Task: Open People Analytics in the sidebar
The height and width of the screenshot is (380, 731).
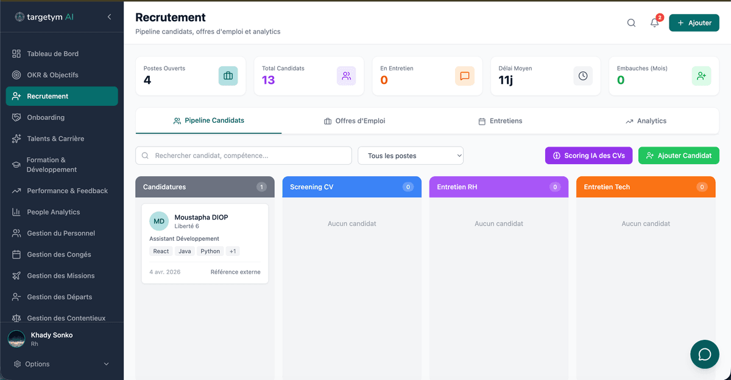Action: [x=54, y=212]
